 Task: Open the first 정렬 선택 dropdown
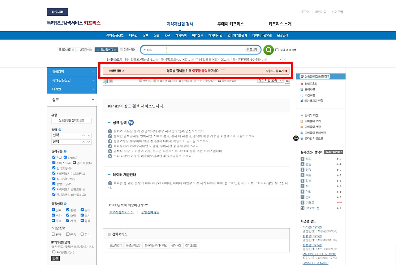pyautogui.click(x=71, y=135)
